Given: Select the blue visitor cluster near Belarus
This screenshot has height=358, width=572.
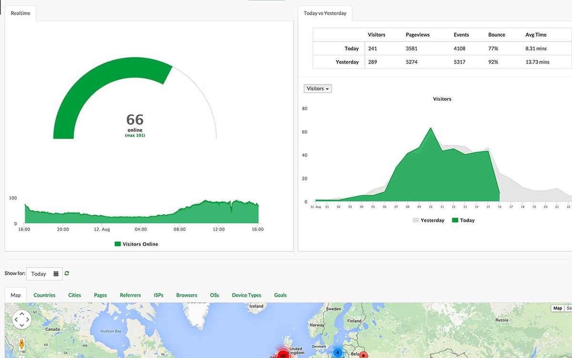Looking at the screenshot, I should [337, 353].
